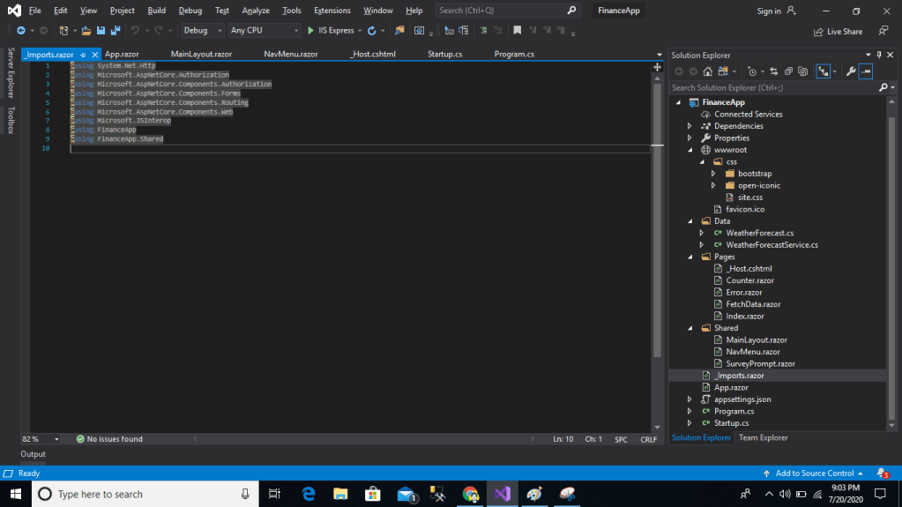Collapse the wwwroot folder node

point(690,150)
